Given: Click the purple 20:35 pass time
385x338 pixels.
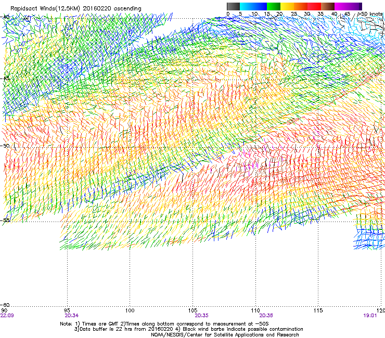Looking at the screenshot, I should pyautogui.click(x=201, y=316).
